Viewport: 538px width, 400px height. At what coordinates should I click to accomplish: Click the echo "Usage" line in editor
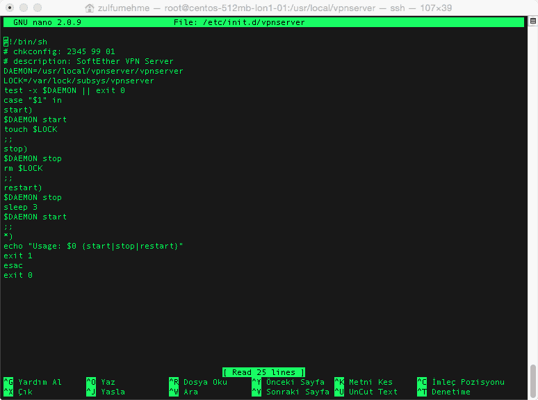(93, 246)
